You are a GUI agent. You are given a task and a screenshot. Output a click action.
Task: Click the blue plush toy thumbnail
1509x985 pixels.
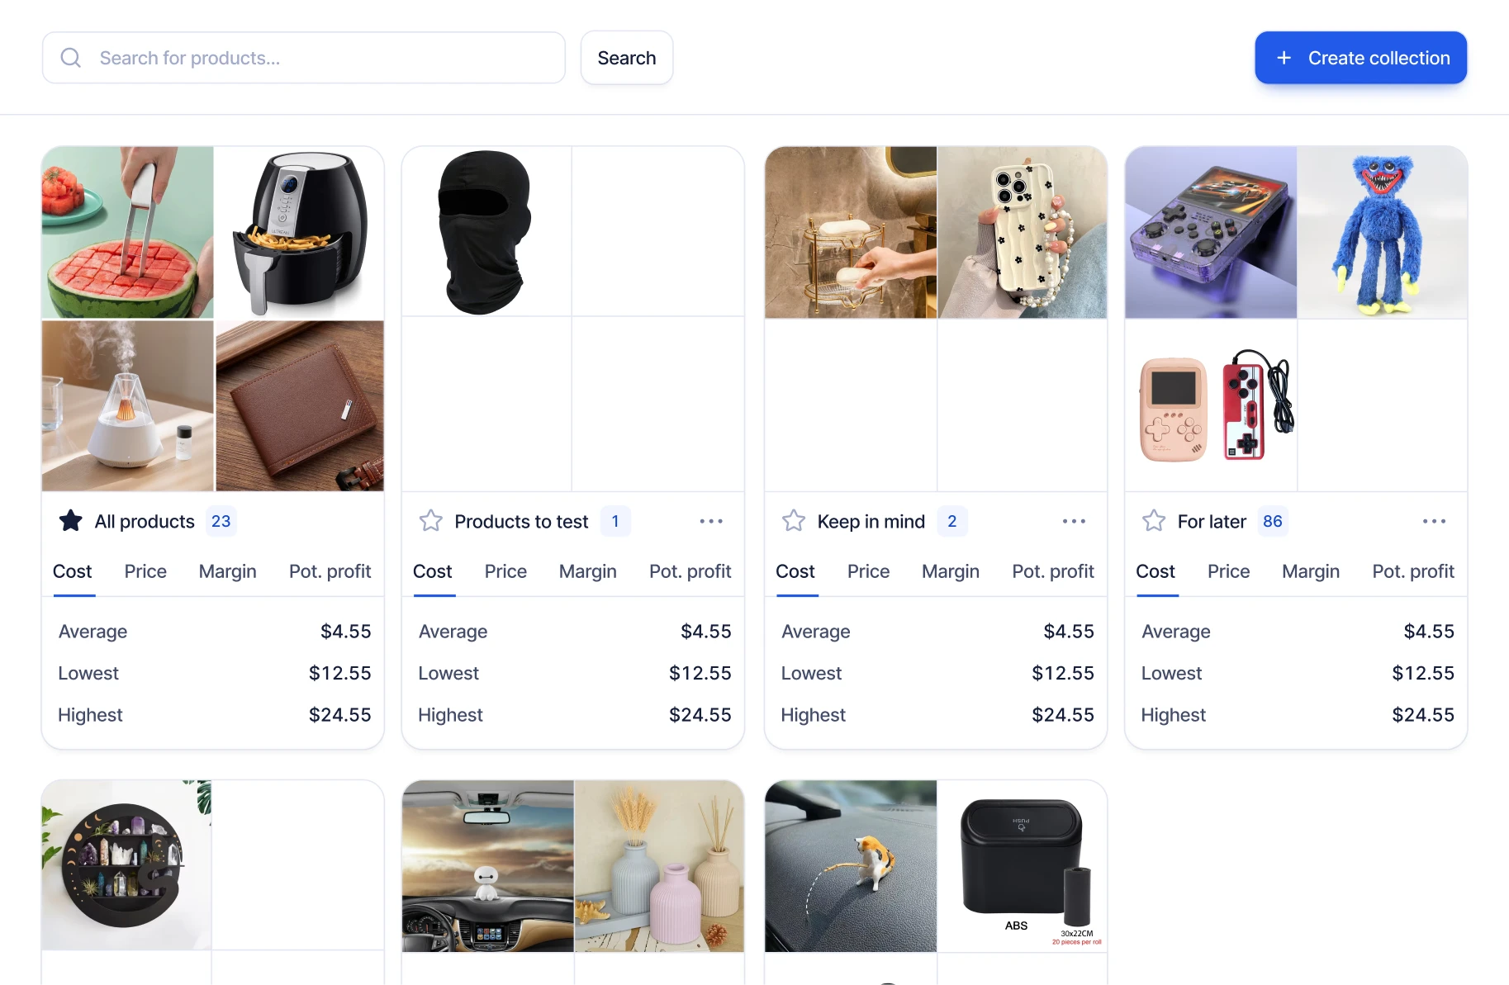coord(1382,233)
